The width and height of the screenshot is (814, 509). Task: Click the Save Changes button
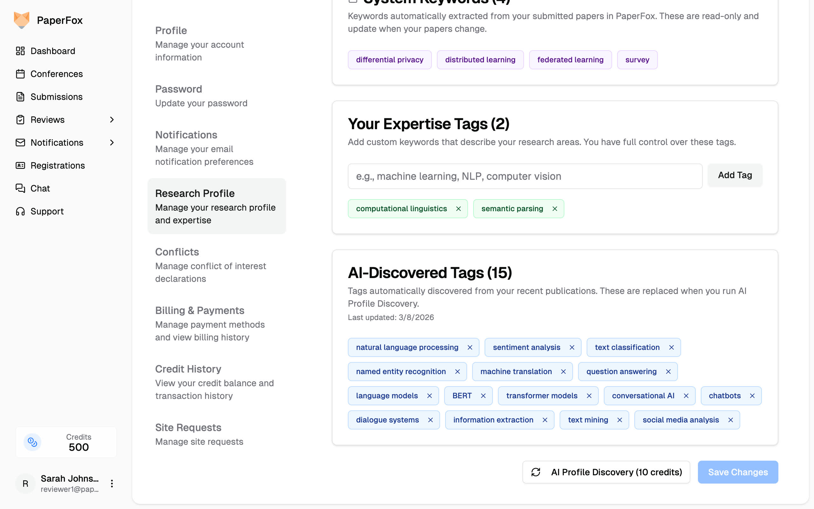(x=738, y=472)
